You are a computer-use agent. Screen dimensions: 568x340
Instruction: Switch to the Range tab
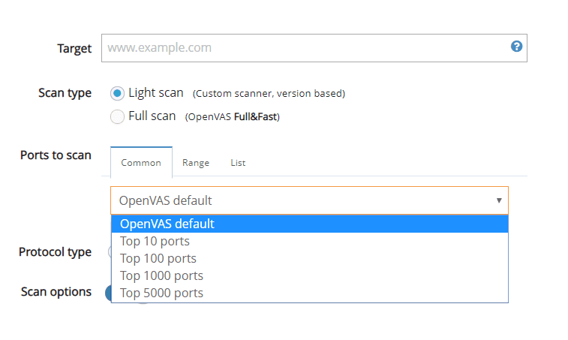(196, 162)
